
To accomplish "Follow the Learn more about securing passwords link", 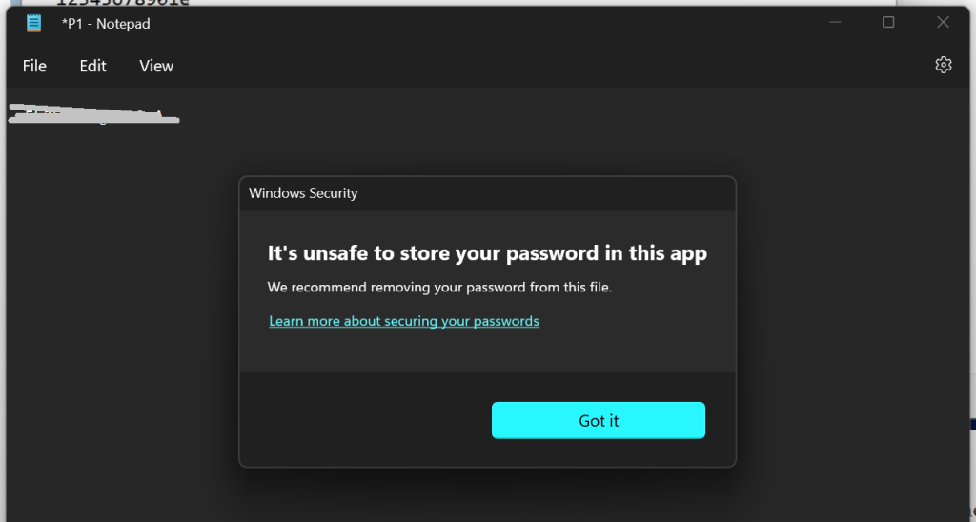I will coord(404,321).
